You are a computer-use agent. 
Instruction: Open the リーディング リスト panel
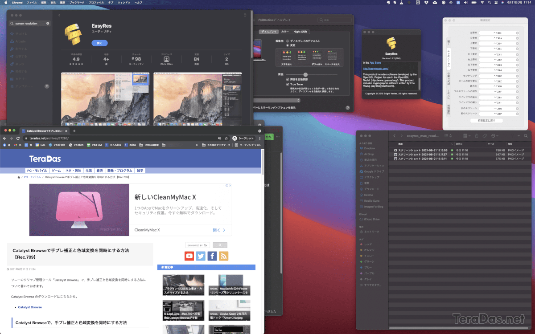pyautogui.click(x=248, y=145)
